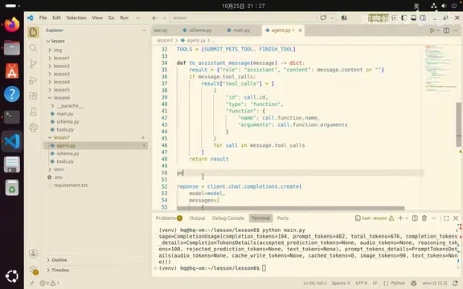Toggle the secondary side bar visibility
Image resolution: width=463 pixels, height=289 pixels.
[423, 18]
